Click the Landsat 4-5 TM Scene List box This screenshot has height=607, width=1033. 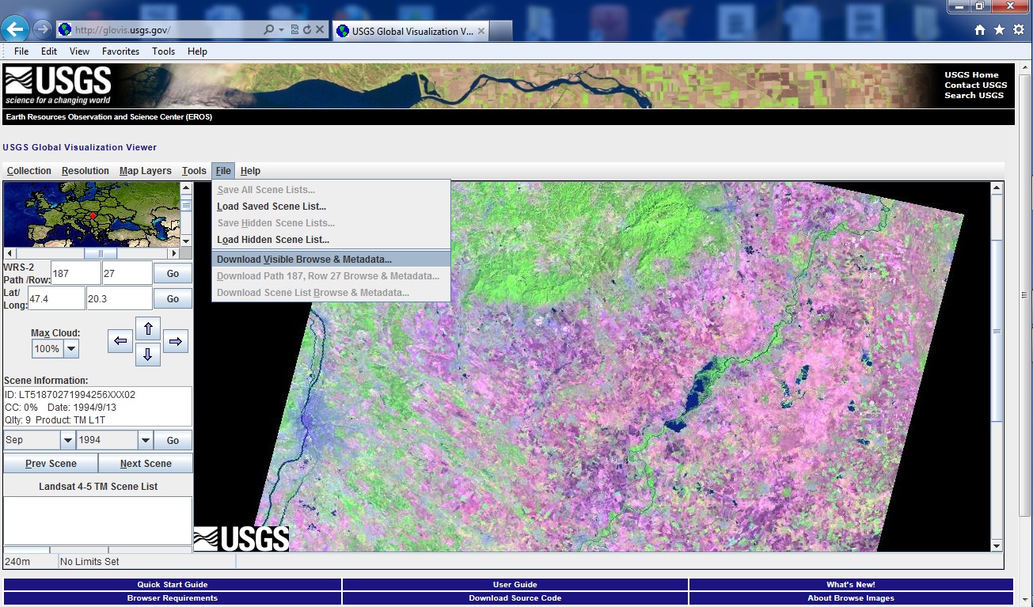point(97,521)
